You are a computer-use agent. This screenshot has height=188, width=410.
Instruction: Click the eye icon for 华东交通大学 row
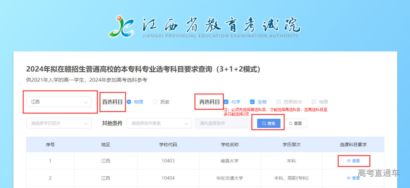[x=348, y=178]
